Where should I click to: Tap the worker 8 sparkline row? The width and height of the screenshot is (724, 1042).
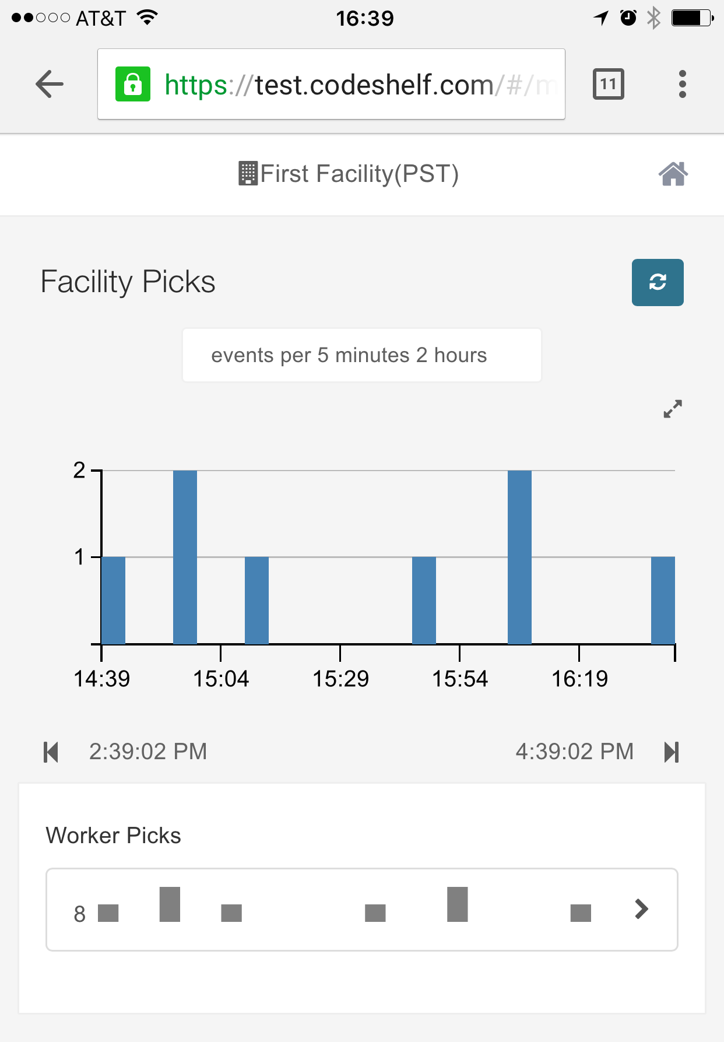[x=344, y=910]
